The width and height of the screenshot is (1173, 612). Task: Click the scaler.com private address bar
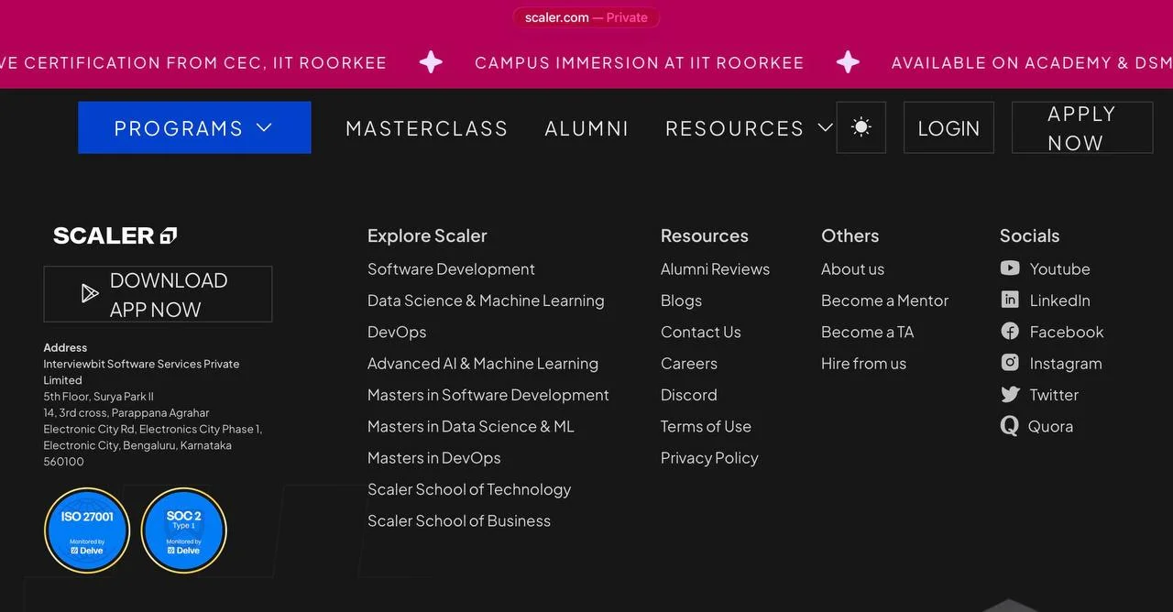pos(586,17)
